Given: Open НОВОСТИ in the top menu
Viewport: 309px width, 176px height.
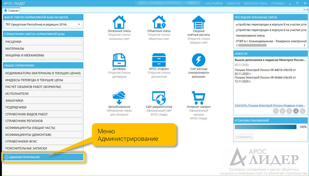Looking at the screenshot, I should (x=233, y=3).
